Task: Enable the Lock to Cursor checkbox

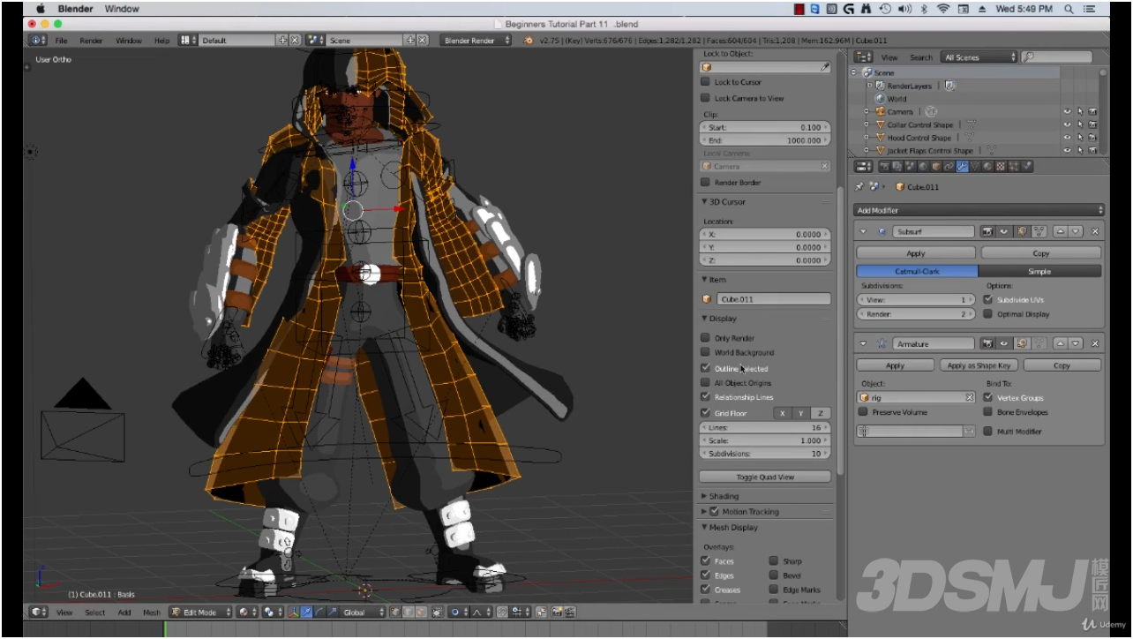Action: (x=706, y=82)
